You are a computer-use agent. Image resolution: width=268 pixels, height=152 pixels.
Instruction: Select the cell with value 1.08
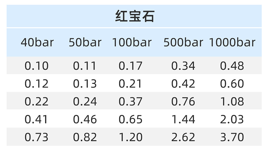click(232, 102)
